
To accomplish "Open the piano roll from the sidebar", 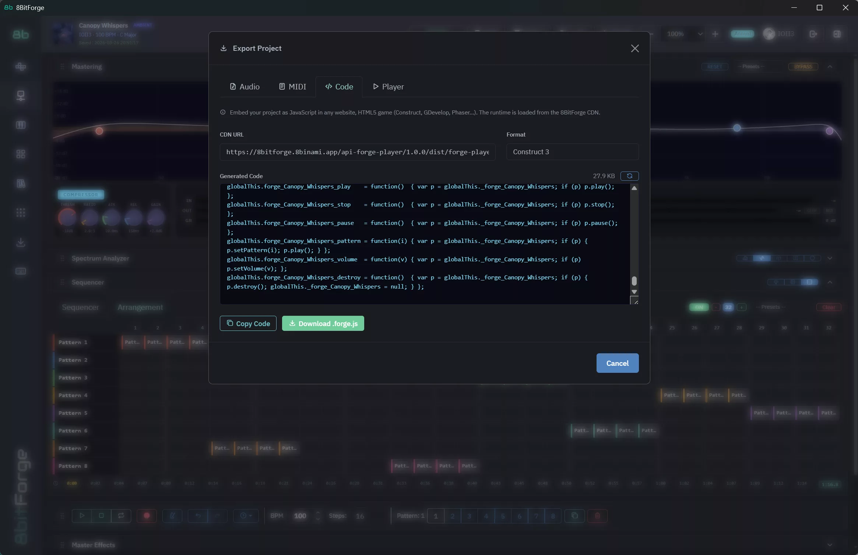I will click(21, 125).
